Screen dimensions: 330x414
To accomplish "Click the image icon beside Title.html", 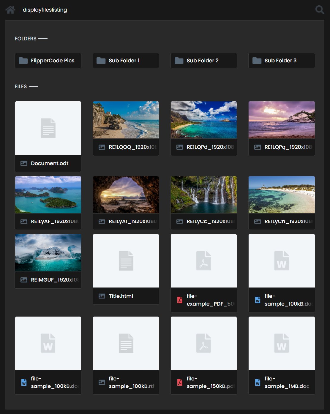I will tap(102, 296).
